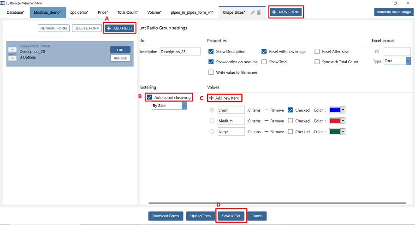Open Excel export Type dropdown
This screenshot has height=225, width=415.
[408, 61]
